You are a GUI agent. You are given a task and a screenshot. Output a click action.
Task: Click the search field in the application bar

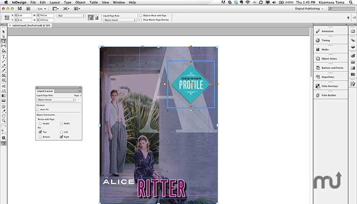tap(342, 9)
